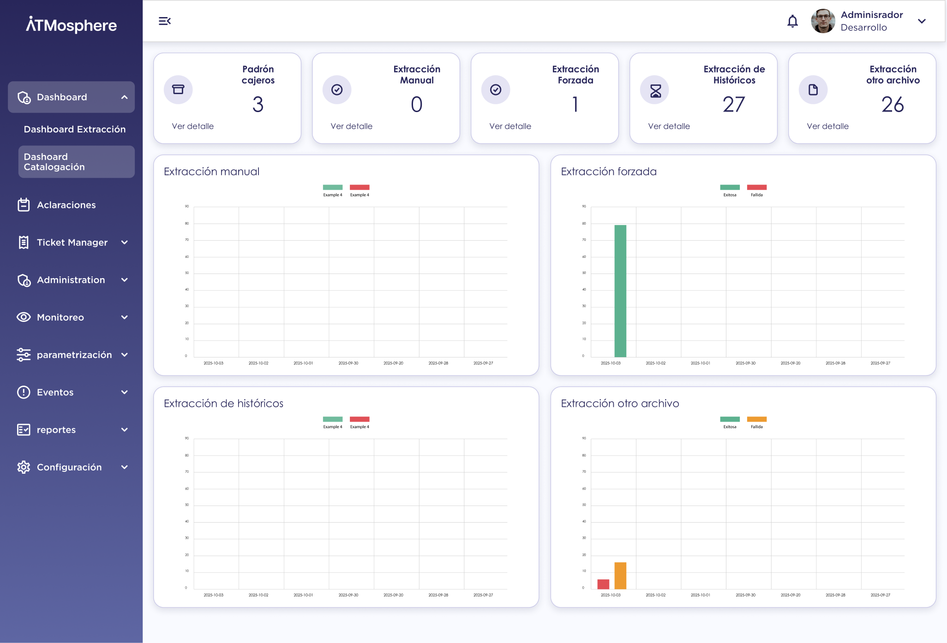Screen dimensions: 947x643
Task: Click the Configuración gear icon
Action: click(24, 467)
